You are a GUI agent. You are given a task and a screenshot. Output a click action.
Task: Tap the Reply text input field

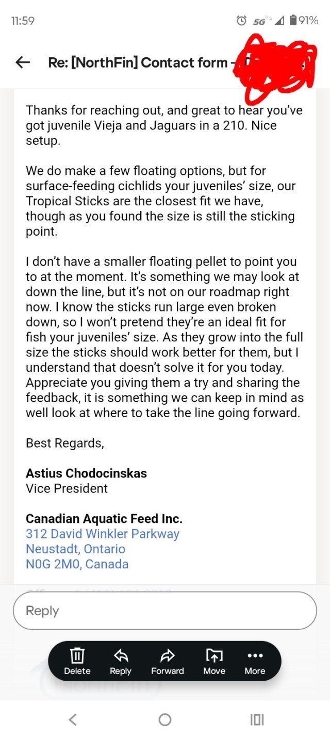coord(165,611)
